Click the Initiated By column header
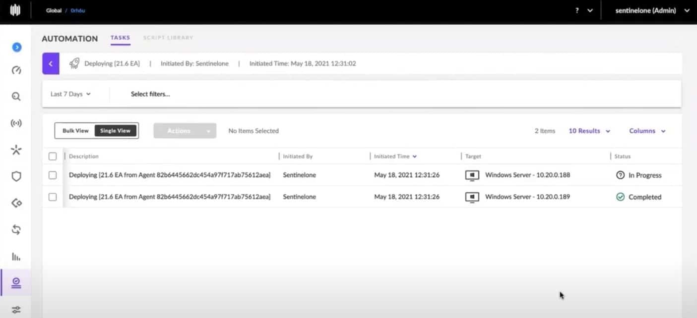 point(298,157)
